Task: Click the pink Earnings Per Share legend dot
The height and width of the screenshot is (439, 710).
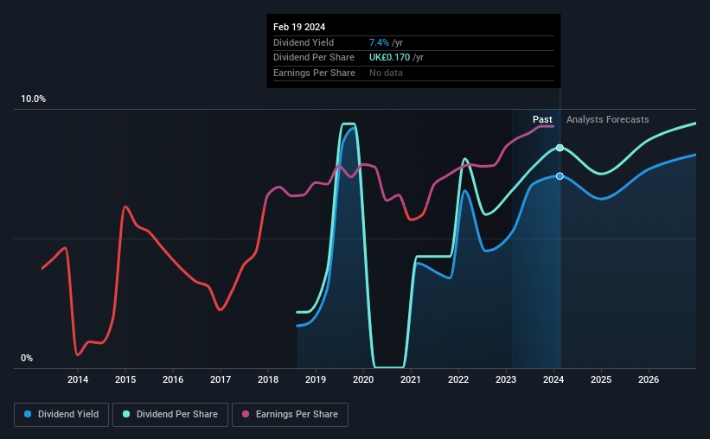Action: [x=246, y=414]
